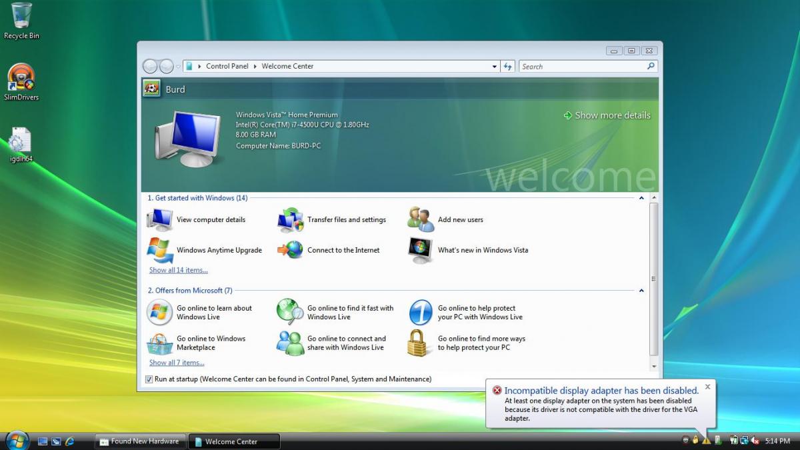Maximize the Welcome Center window
Screen dimensions: 800x450
pyautogui.click(x=632, y=51)
